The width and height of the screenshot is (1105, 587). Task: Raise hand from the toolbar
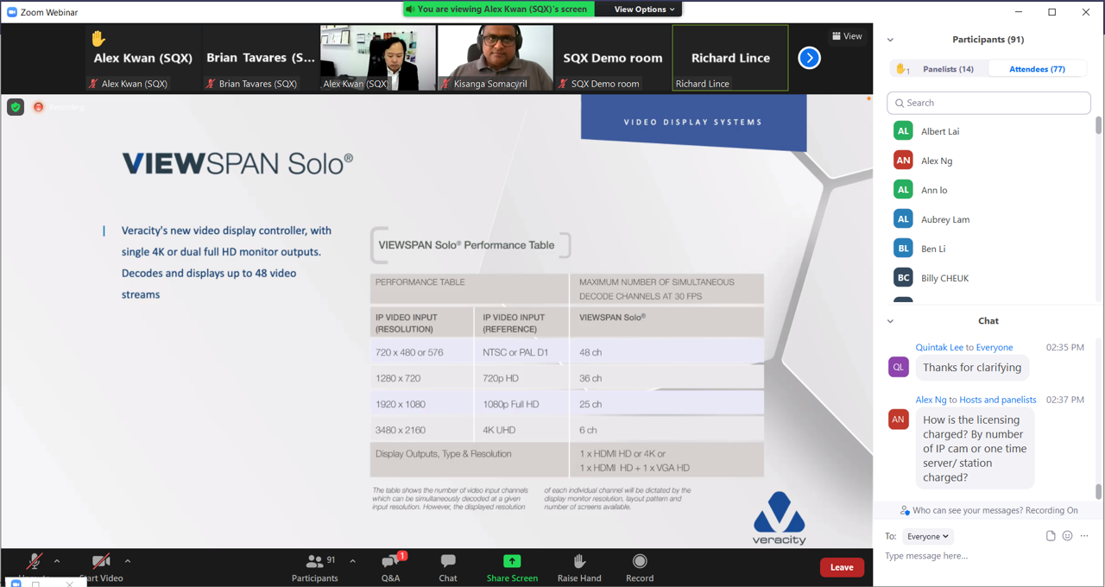click(x=579, y=568)
